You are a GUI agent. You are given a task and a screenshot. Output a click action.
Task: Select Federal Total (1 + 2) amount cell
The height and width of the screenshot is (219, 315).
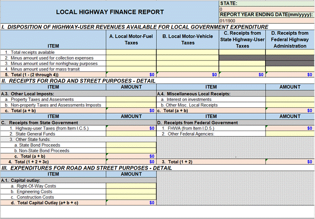point(290,162)
